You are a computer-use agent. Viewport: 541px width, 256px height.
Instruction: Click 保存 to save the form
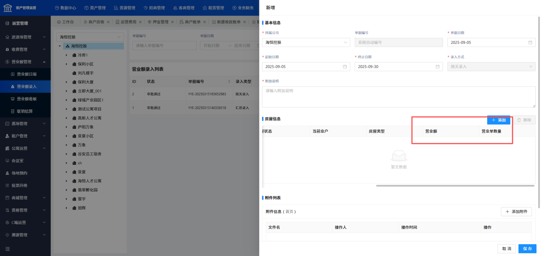(527, 249)
